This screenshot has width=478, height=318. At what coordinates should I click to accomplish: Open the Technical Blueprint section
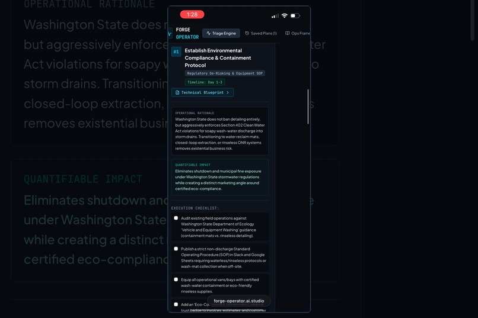202,92
